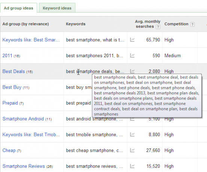Show trend chart for Cheap ad group
The width and height of the screenshot is (207, 172).
pos(132,150)
